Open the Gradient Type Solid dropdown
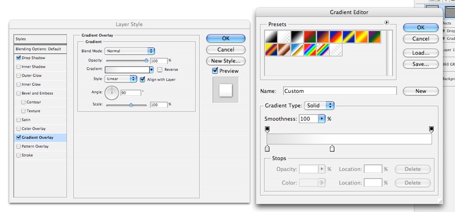 click(319, 105)
